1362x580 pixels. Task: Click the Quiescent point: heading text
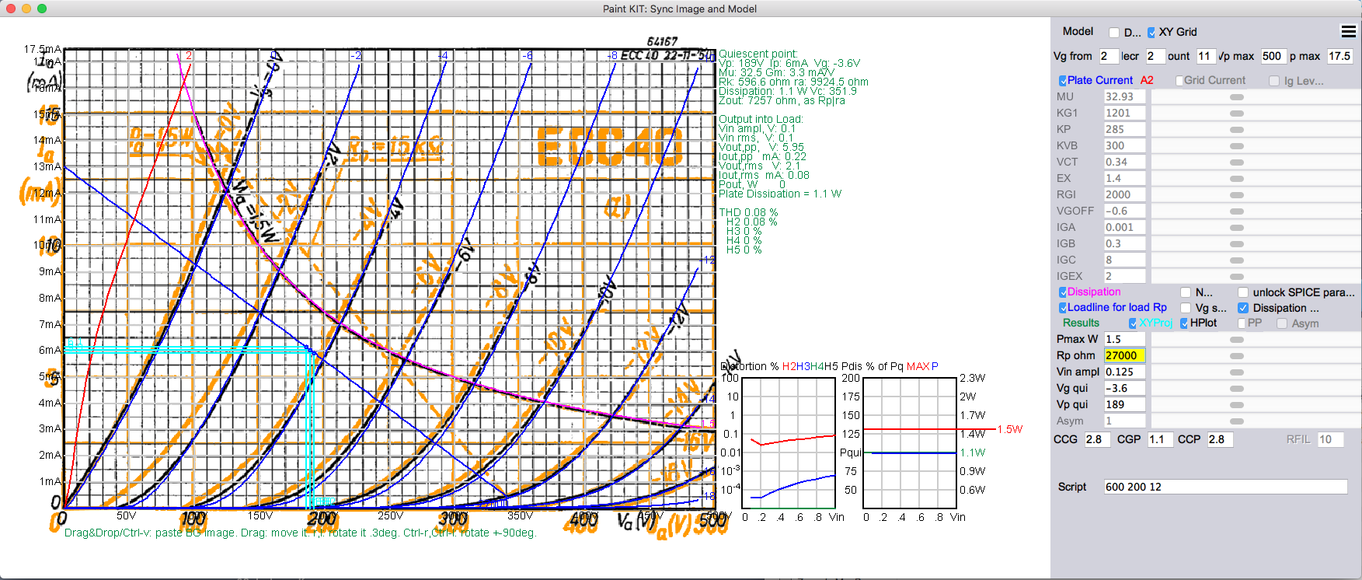tap(758, 54)
